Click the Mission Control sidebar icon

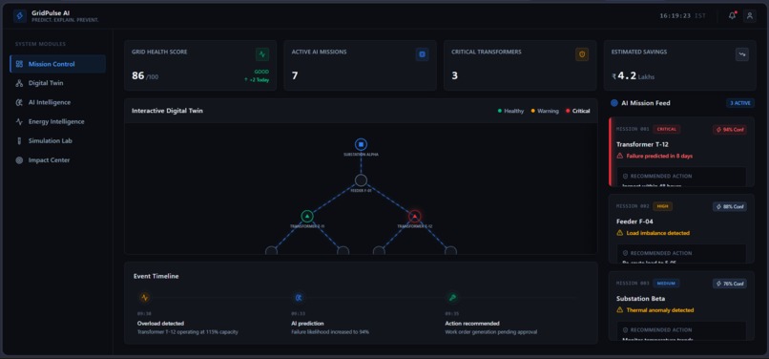(19, 64)
